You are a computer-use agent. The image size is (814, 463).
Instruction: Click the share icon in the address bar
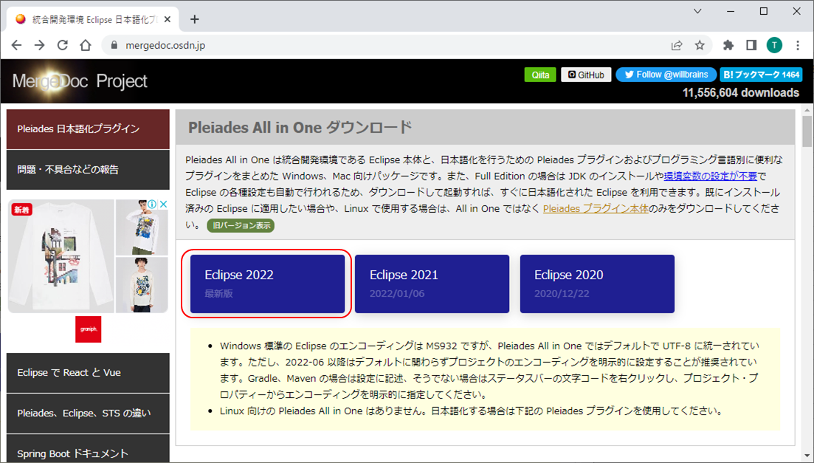(676, 44)
